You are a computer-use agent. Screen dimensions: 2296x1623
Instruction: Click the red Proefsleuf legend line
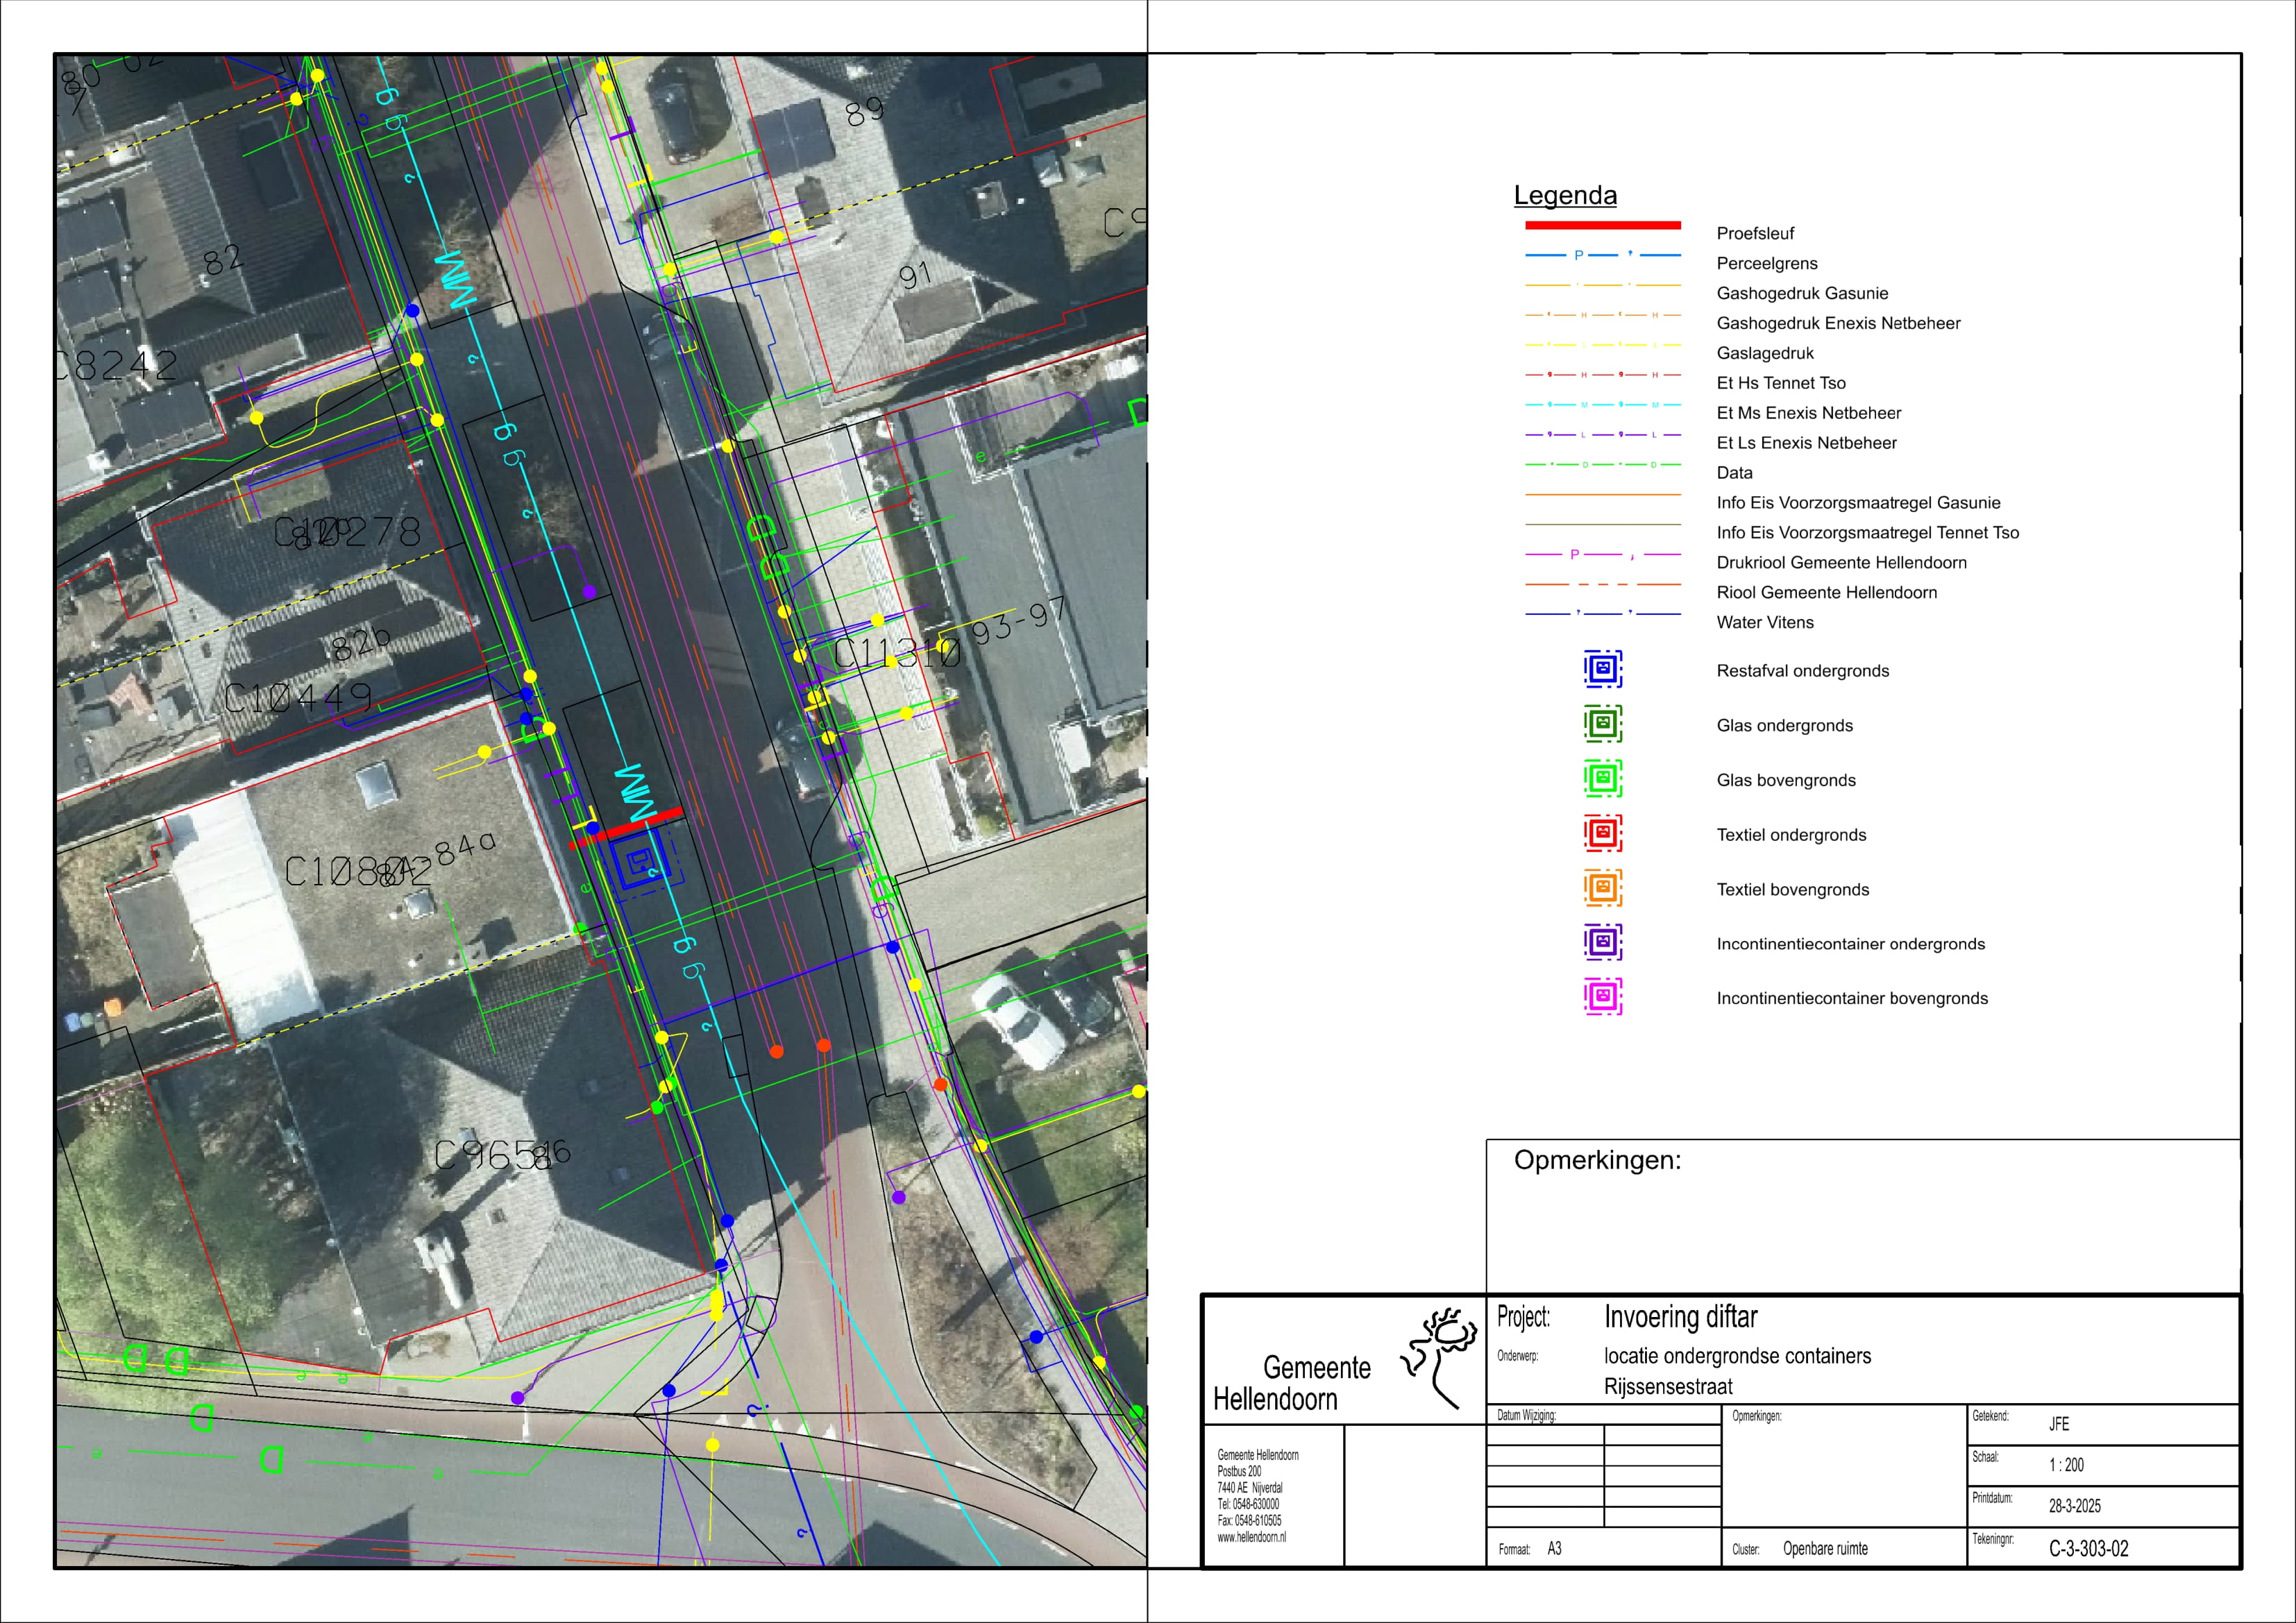pyautogui.click(x=1602, y=225)
